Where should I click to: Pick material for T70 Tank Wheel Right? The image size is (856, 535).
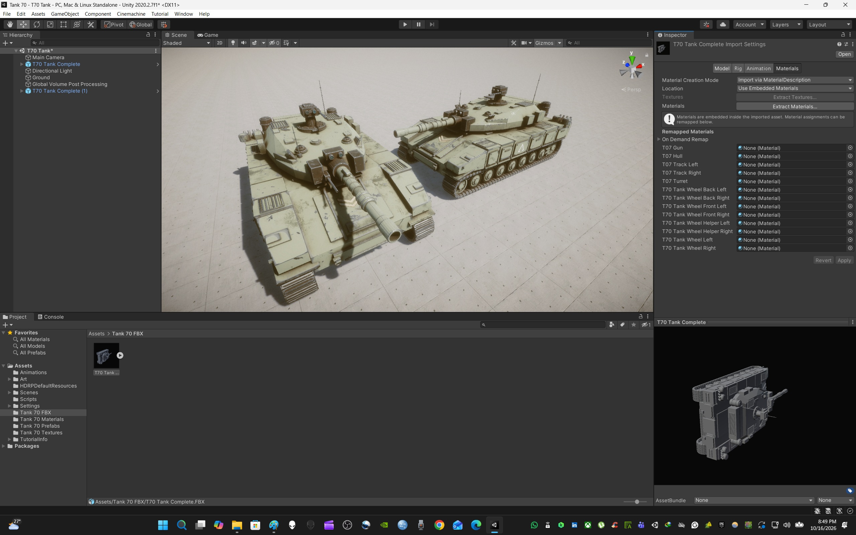(850, 248)
